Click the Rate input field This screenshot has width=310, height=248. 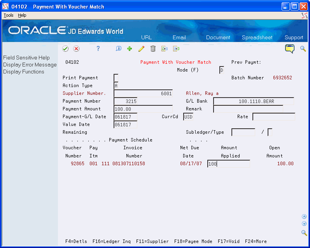coord(274,117)
